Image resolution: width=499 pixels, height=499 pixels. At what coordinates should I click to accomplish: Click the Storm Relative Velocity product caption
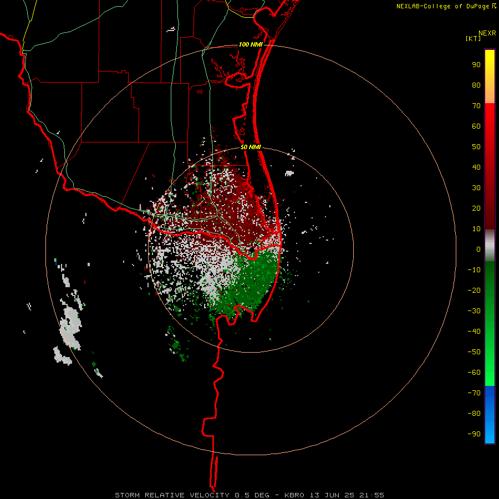[249, 495]
